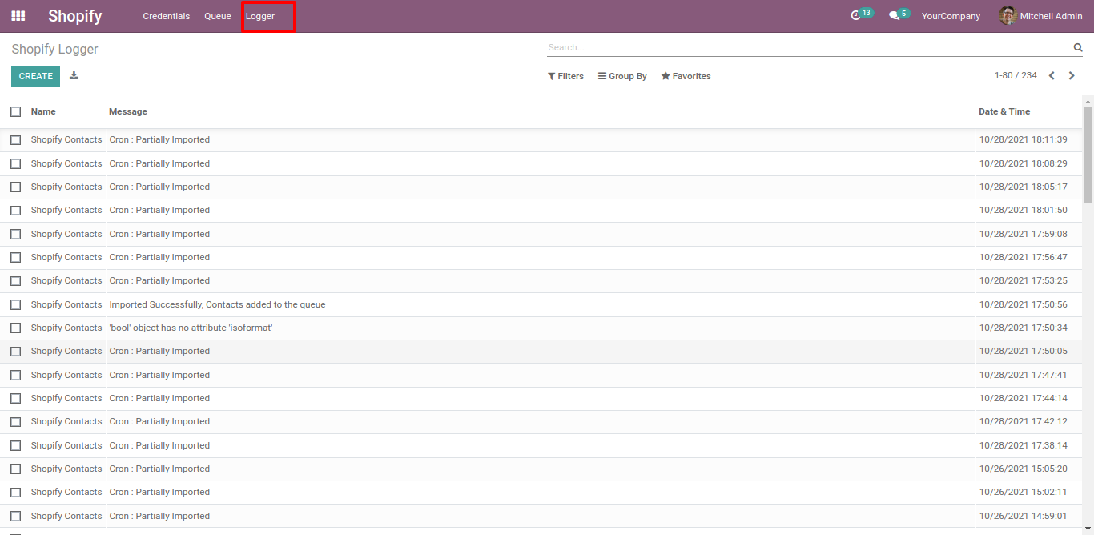The height and width of the screenshot is (535, 1094).
Task: Click the download export icon next to Create
Action: click(x=74, y=76)
